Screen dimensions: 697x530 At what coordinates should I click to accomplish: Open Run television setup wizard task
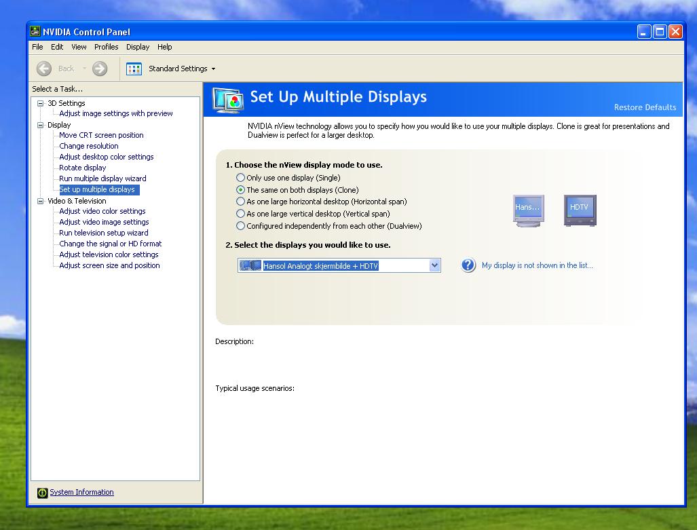[104, 233]
